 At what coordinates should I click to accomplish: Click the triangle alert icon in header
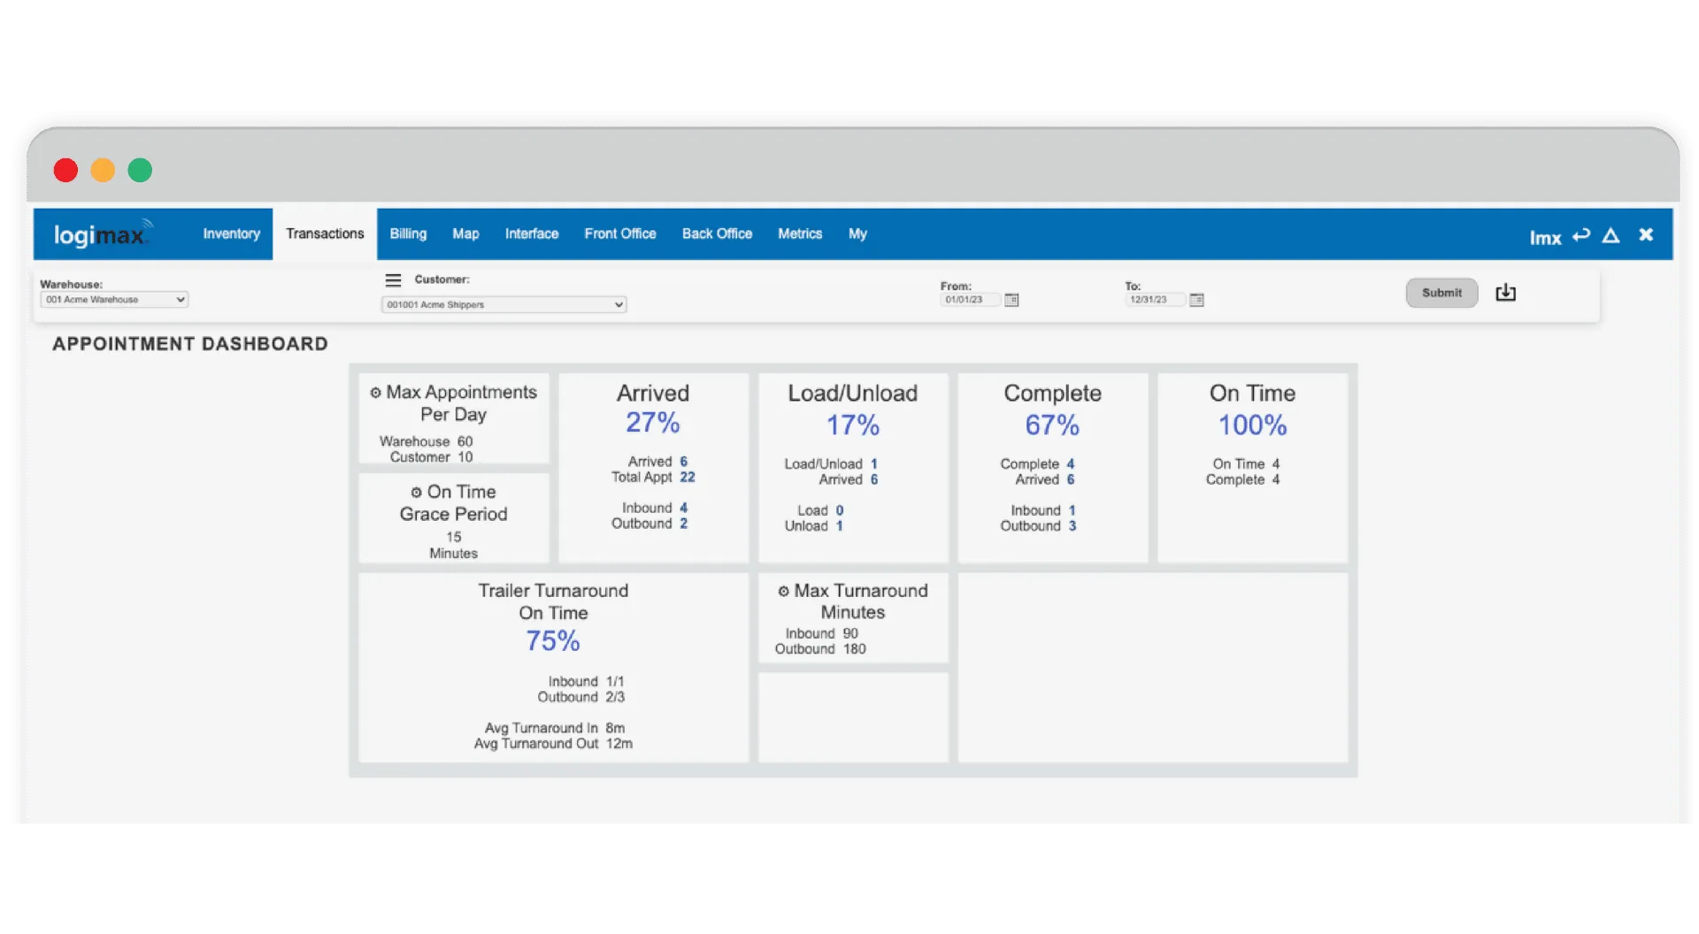[x=1611, y=235]
